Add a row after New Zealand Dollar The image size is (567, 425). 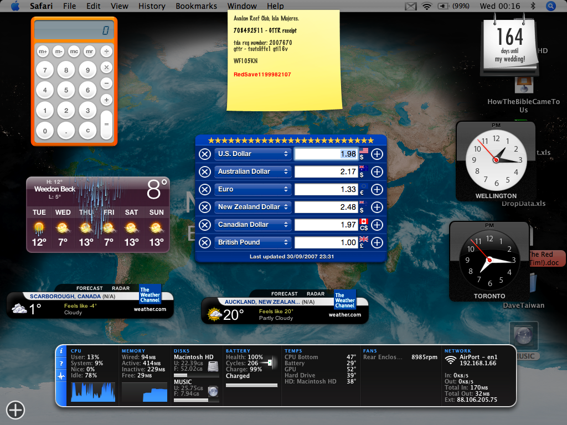(x=377, y=207)
